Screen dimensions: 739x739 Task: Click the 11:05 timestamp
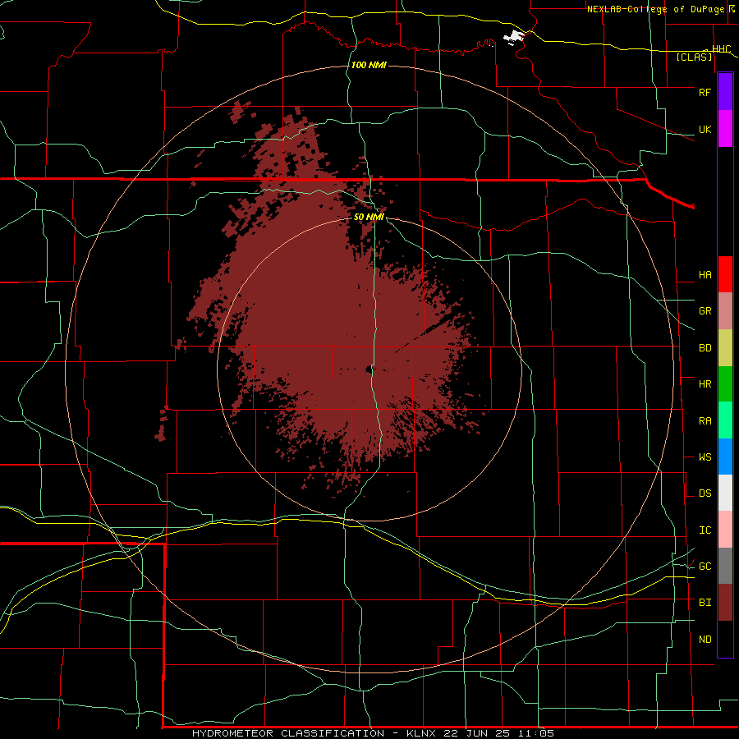click(538, 733)
